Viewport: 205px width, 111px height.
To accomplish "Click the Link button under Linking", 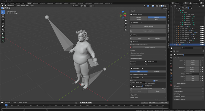I will coord(138,38).
